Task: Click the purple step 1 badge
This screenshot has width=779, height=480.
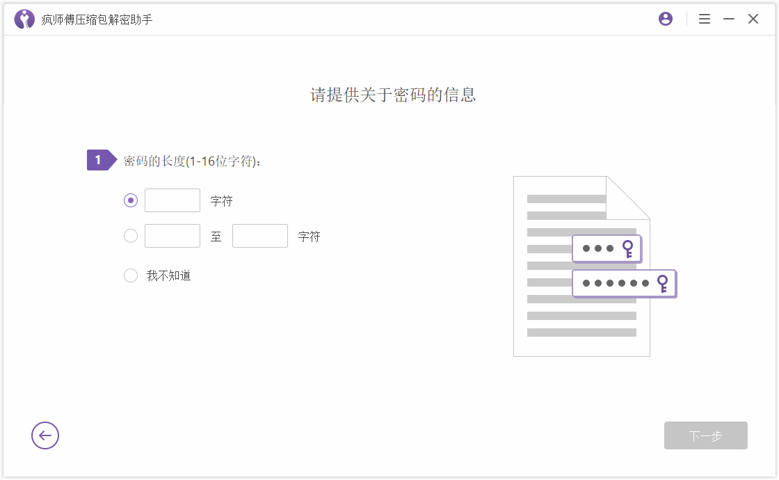Action: 99,159
